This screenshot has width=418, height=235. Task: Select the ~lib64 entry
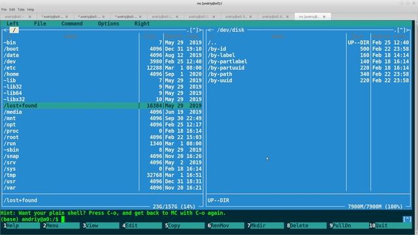[x=103, y=93]
